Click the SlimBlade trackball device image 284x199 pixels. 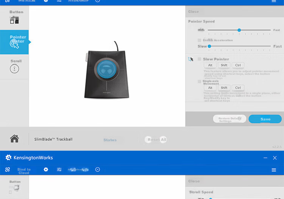point(106,70)
